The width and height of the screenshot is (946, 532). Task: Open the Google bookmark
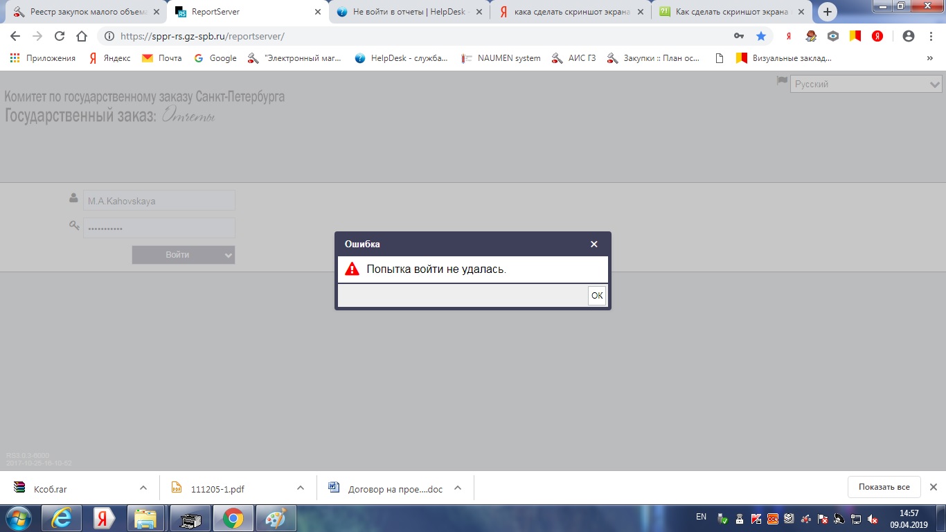click(x=215, y=58)
